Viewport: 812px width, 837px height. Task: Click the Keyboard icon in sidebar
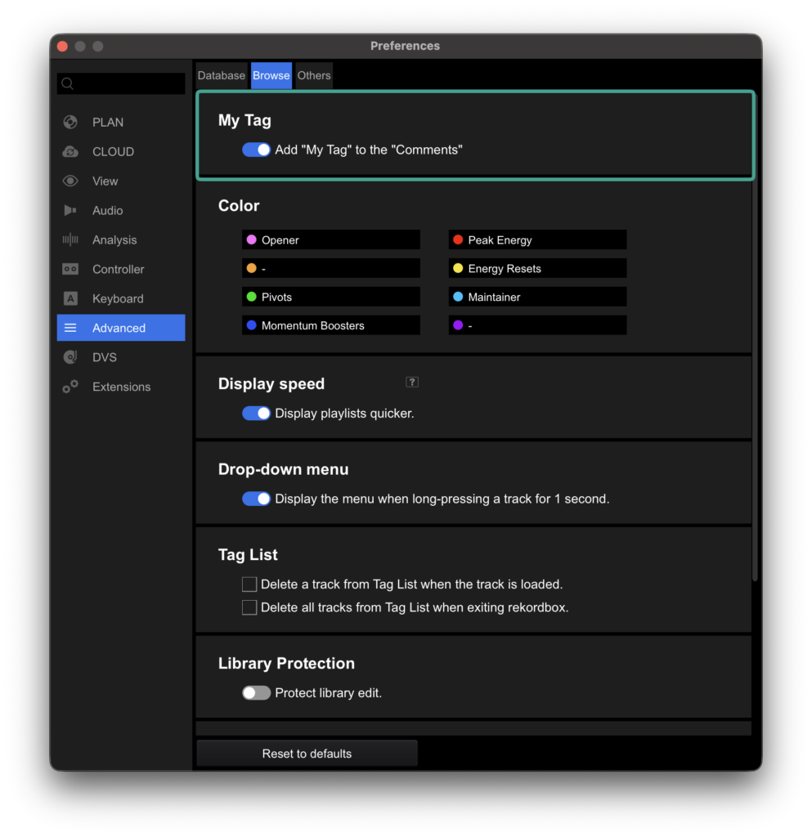tap(70, 299)
